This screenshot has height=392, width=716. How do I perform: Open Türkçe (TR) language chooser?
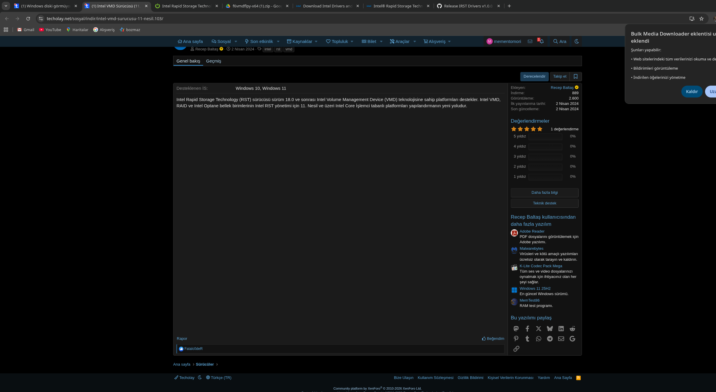coord(219,378)
